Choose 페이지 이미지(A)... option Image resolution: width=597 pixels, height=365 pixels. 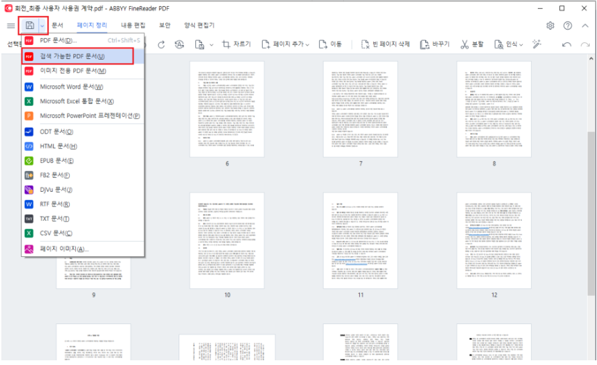click(x=83, y=249)
